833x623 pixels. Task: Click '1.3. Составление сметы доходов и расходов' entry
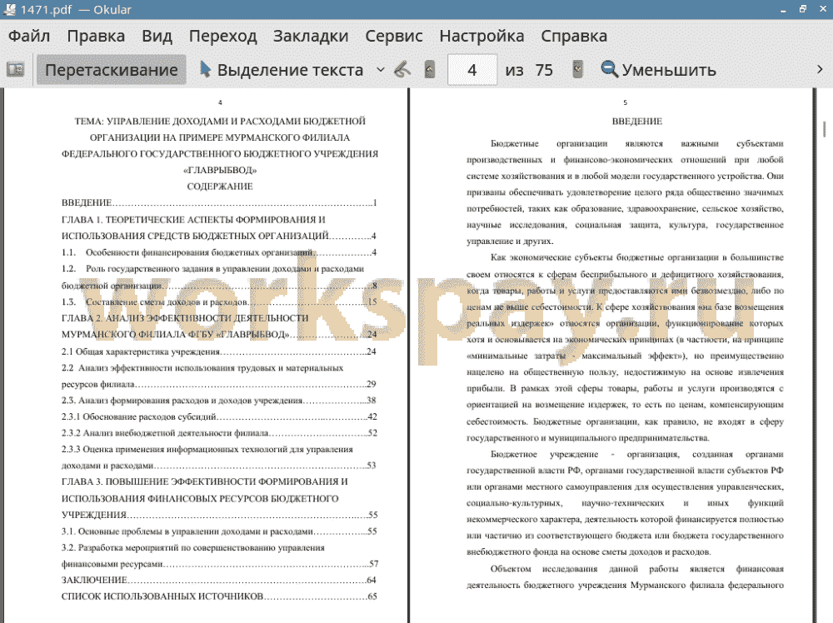point(219,302)
